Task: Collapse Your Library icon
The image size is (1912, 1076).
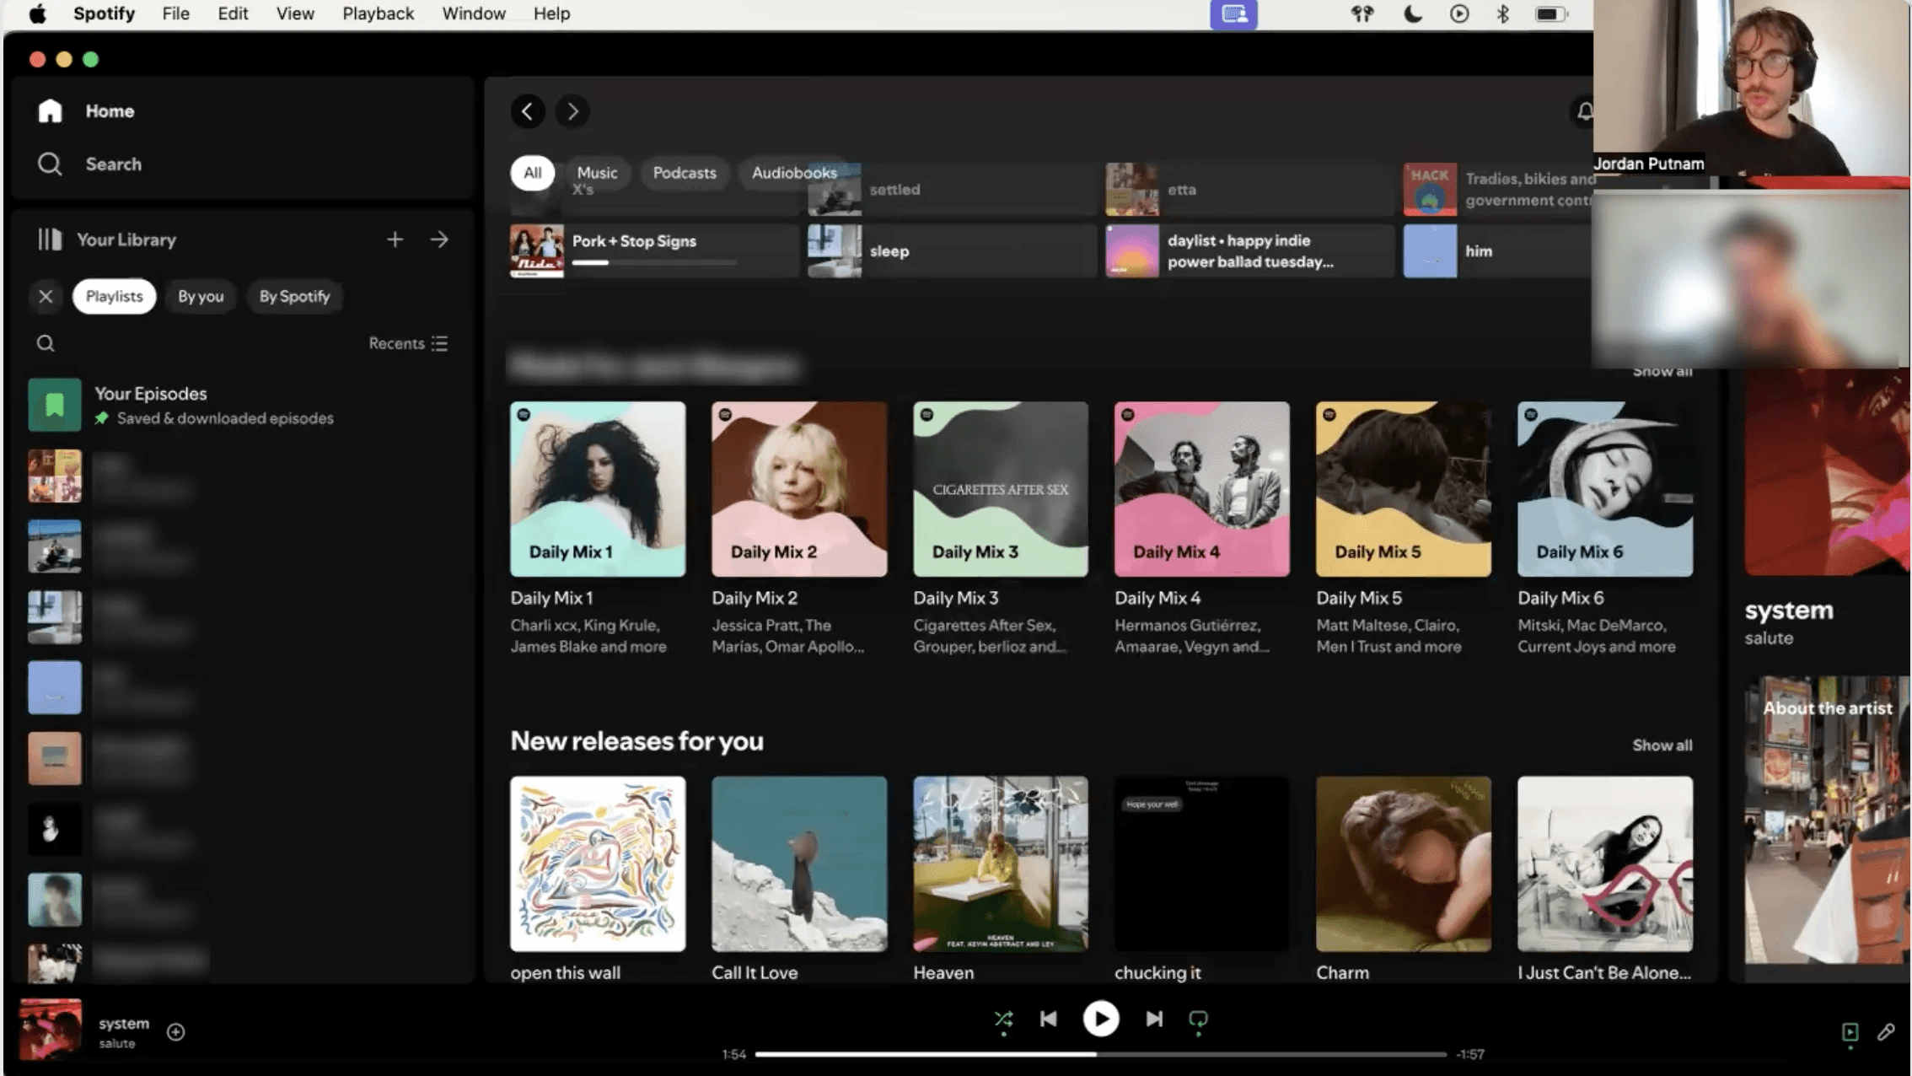Action: point(50,239)
